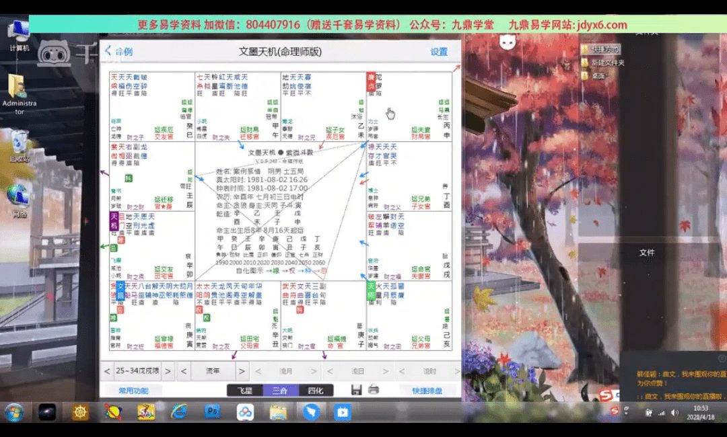
Task: Click the save disk icon
Action: pyautogui.click(x=357, y=390)
